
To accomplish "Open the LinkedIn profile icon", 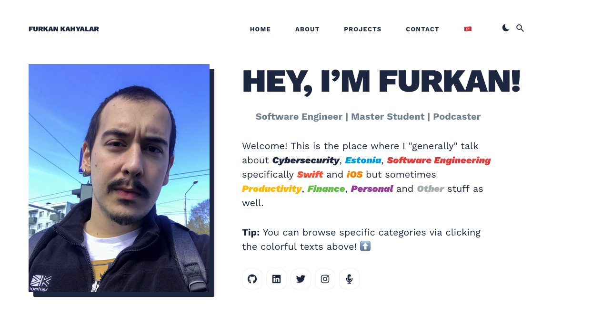I will pyautogui.click(x=276, y=279).
